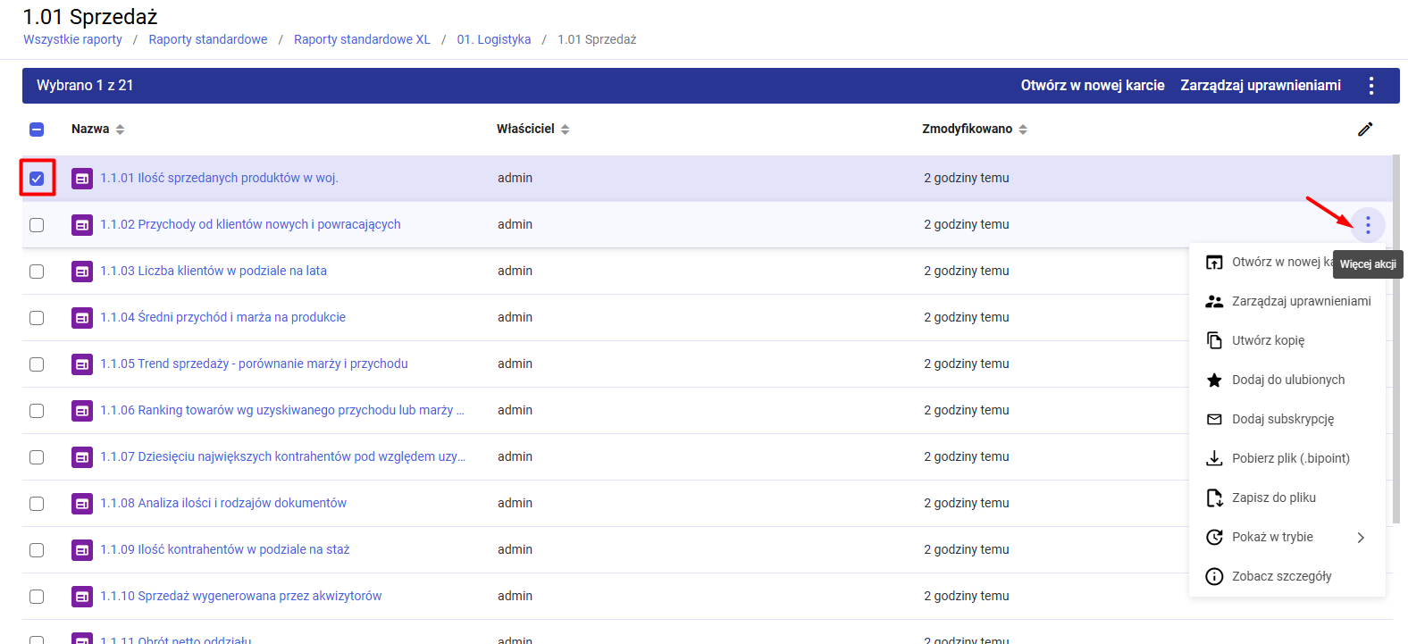Uncheck the checkbox for report 1.1.01

tap(37, 179)
